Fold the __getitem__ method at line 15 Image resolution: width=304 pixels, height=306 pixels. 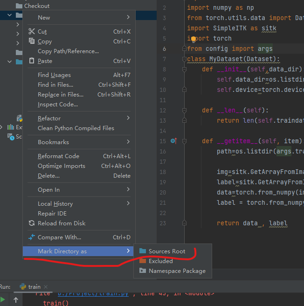coord(184,141)
